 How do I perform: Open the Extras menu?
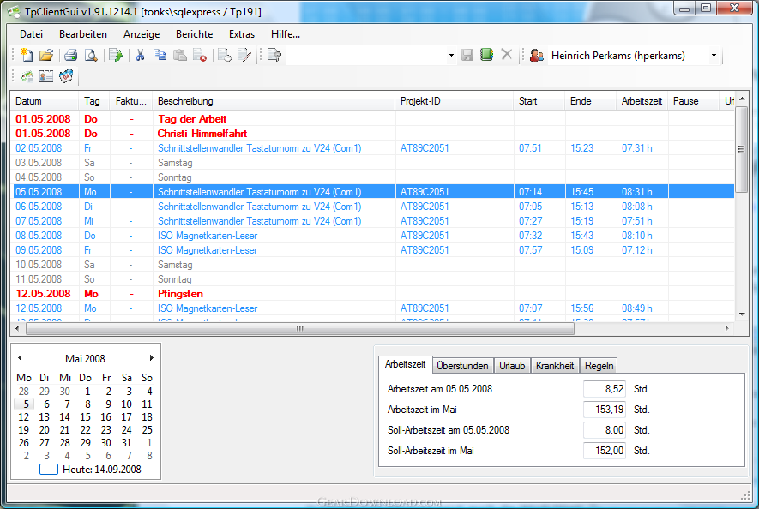click(242, 34)
